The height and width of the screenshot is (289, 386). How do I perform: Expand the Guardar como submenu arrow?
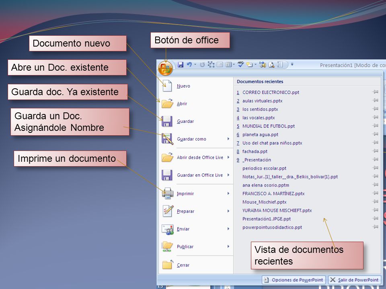229,139
